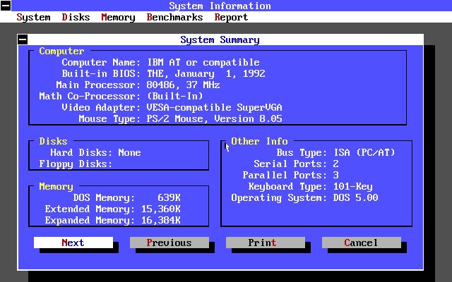452x282 pixels.
Task: Click the Bus Type value 'ISA (PC/AT)'
Action: [x=364, y=152]
